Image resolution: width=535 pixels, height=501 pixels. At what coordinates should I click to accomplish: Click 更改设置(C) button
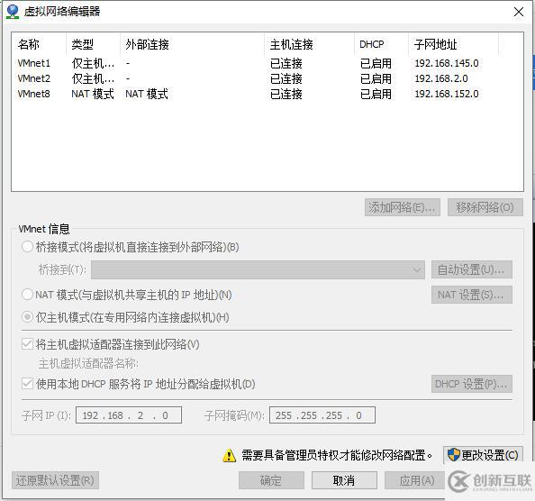click(x=483, y=455)
